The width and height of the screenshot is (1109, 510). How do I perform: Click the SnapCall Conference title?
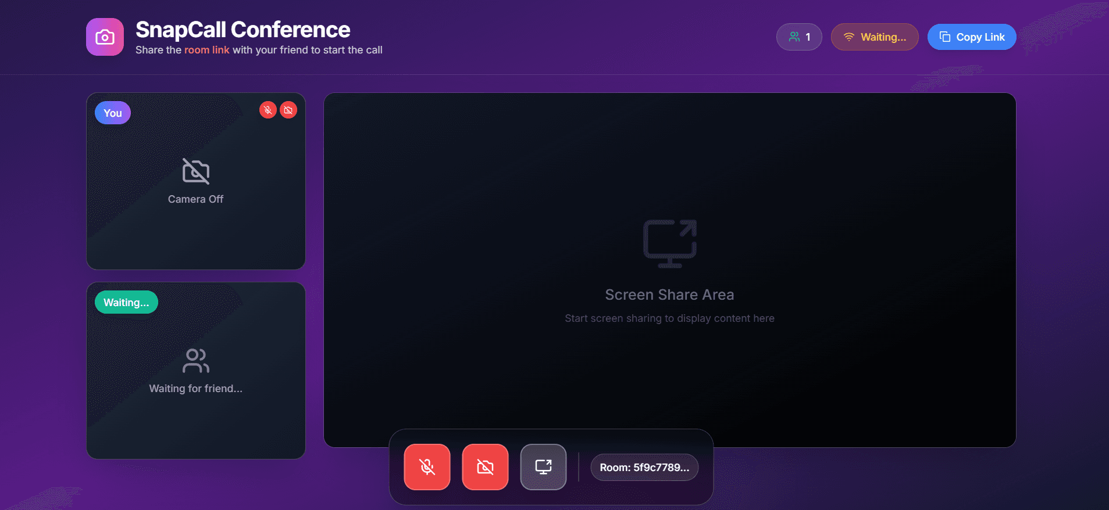[243, 30]
